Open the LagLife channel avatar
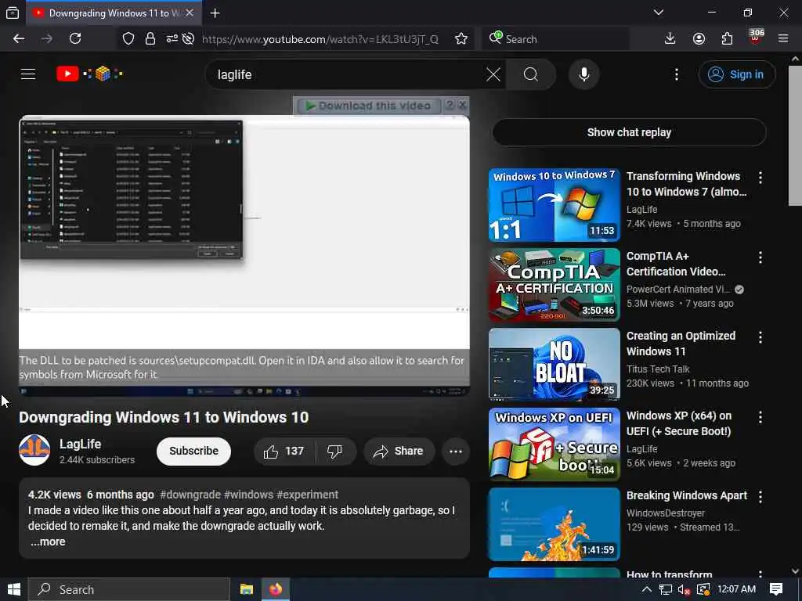 point(34,450)
